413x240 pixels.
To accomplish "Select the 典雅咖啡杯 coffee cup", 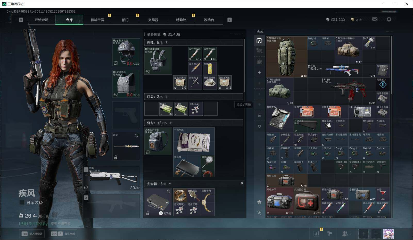I will 210,83.
